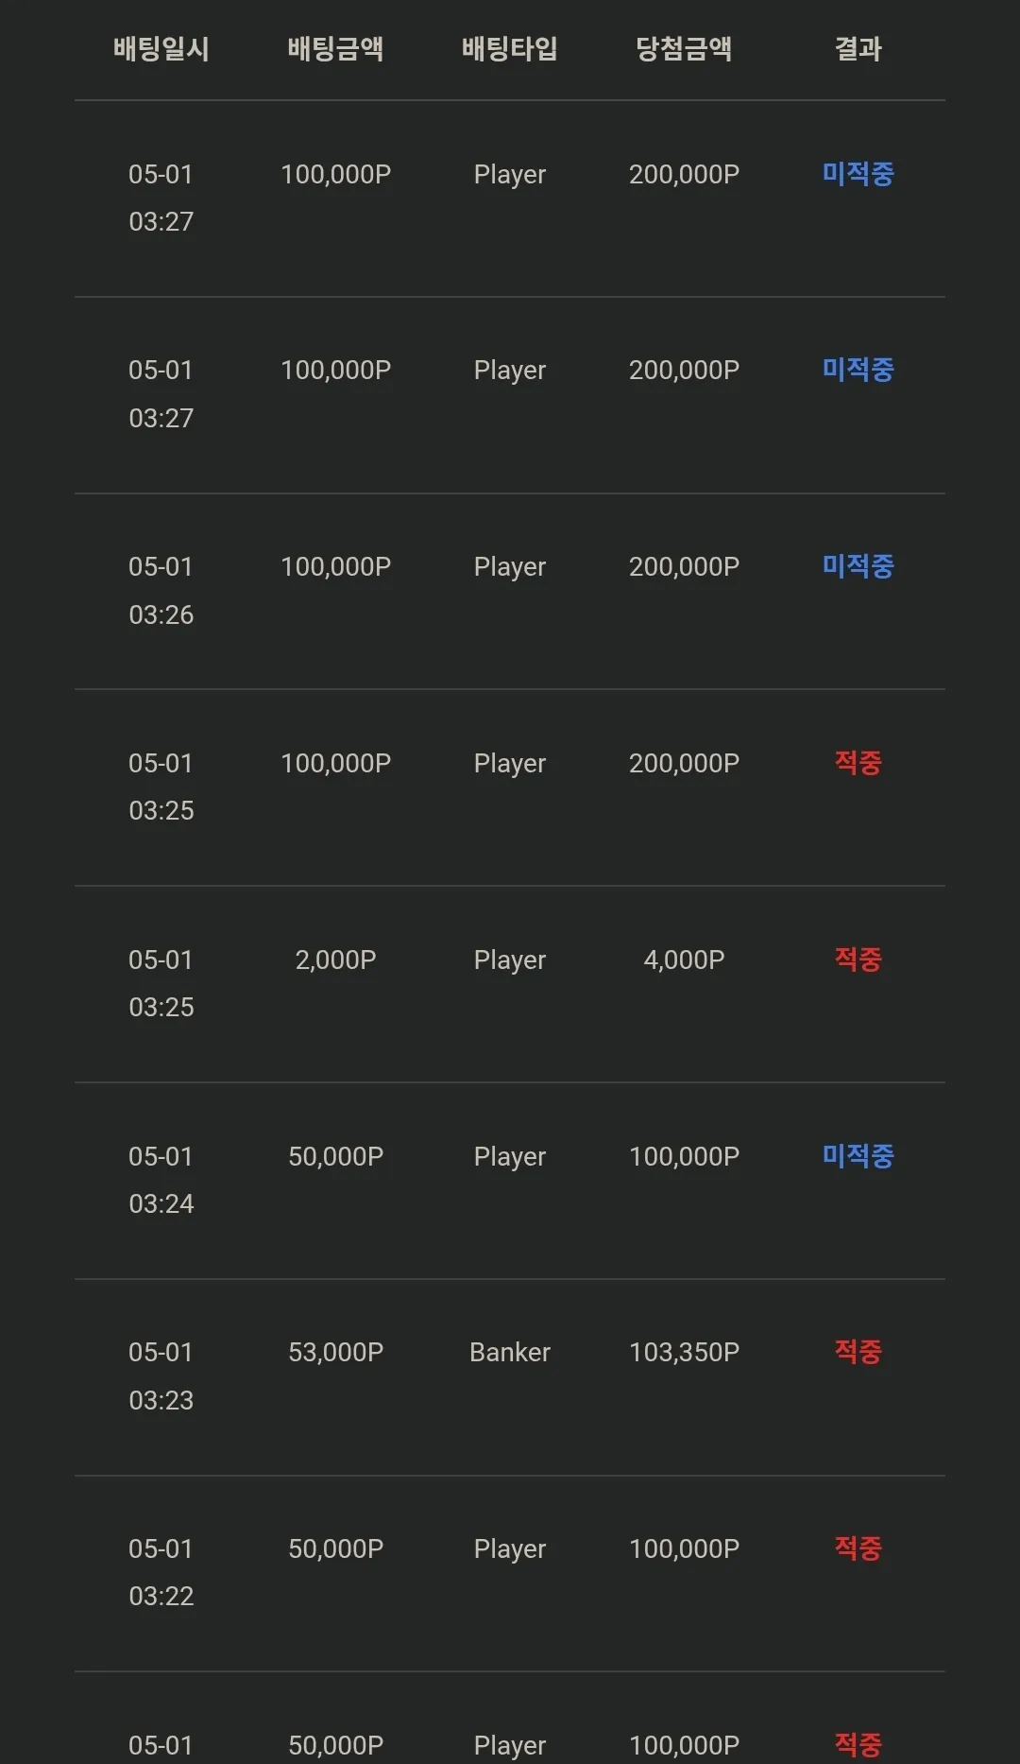Click the 배팅타입 column header
Image resolution: width=1020 pixels, height=1764 pixels.
[510, 49]
